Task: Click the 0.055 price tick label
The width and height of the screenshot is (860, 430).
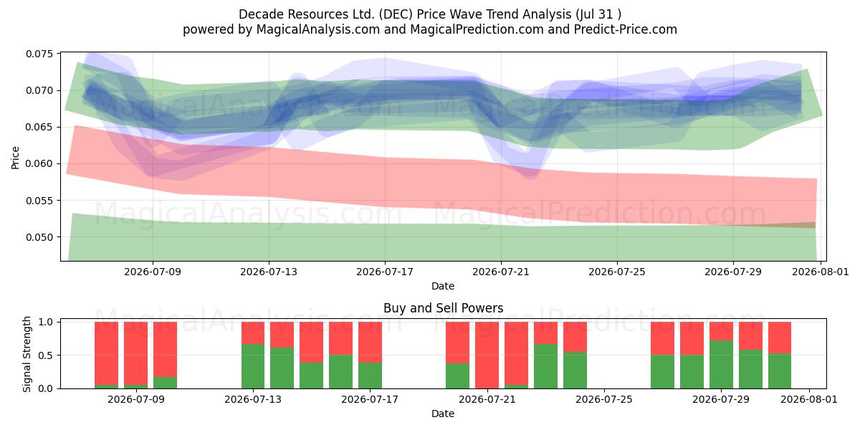Action: tap(39, 200)
